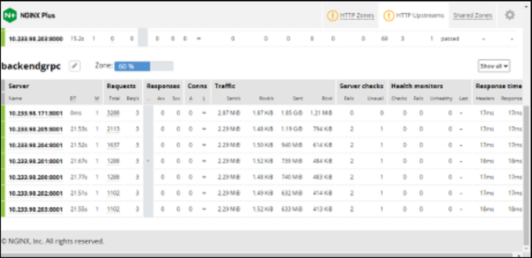Select server 10.233.98.203:8001

coord(36,209)
